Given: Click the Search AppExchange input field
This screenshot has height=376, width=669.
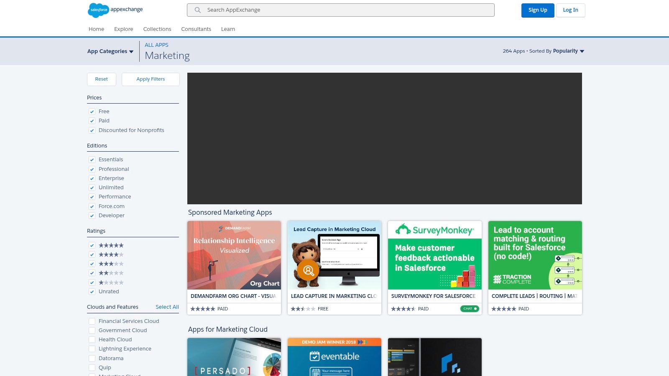Looking at the screenshot, I should (340, 10).
